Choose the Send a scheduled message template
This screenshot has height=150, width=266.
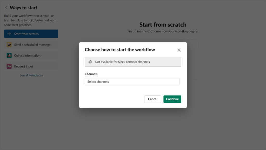pos(31,45)
